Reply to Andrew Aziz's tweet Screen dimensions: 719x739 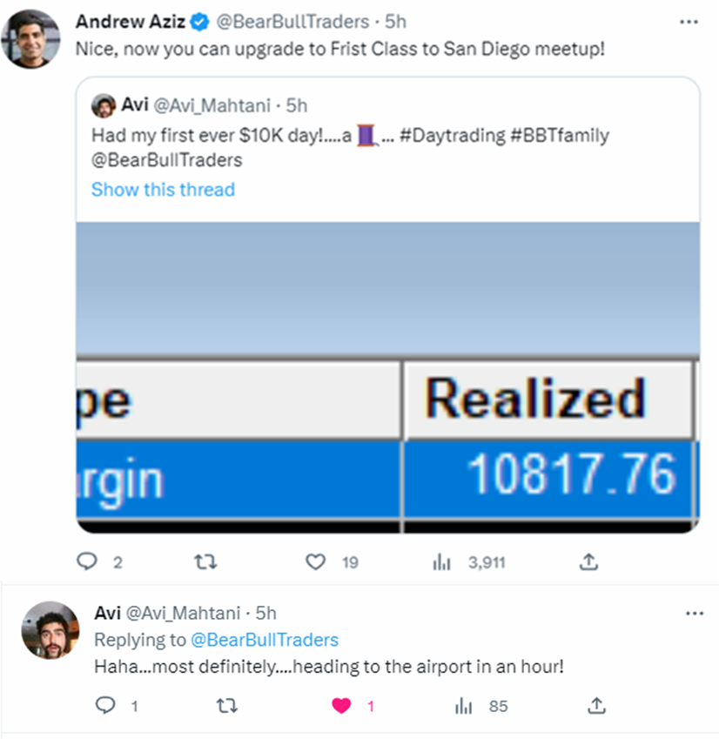pos(88,562)
